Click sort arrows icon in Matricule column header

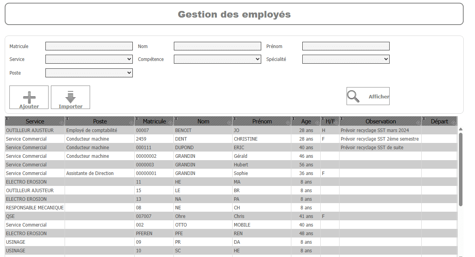point(137,118)
